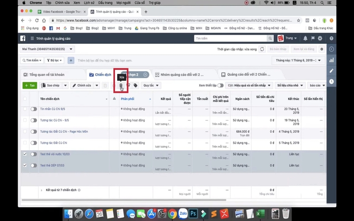Click the greyed-out paste clipboard icon in toolbar
This screenshot has width=354, height=221.
pyautogui.click(x=105, y=85)
